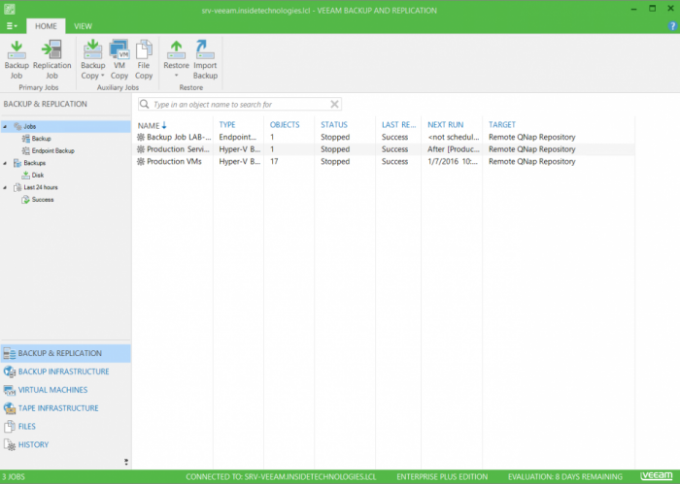
Task: Select the Backups tree node
Action: click(x=35, y=163)
